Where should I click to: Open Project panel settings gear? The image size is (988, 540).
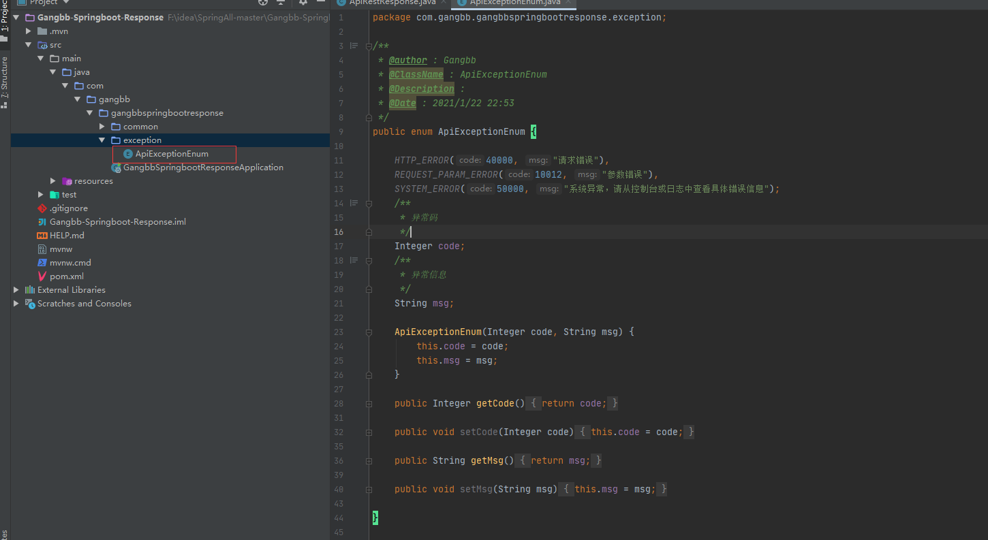303,3
